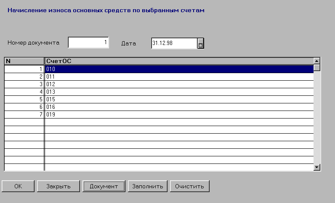Viewport: 335px width, 203px height.
Task: Select account row 015
Action: [179, 100]
